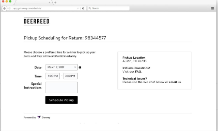Focus the Special Instructions text area

point(62,87)
